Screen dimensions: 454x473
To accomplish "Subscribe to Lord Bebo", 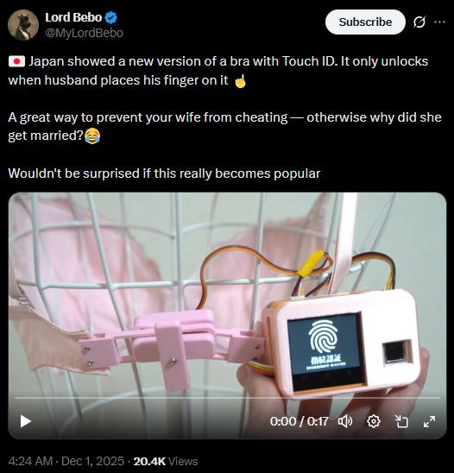I will 365,22.
